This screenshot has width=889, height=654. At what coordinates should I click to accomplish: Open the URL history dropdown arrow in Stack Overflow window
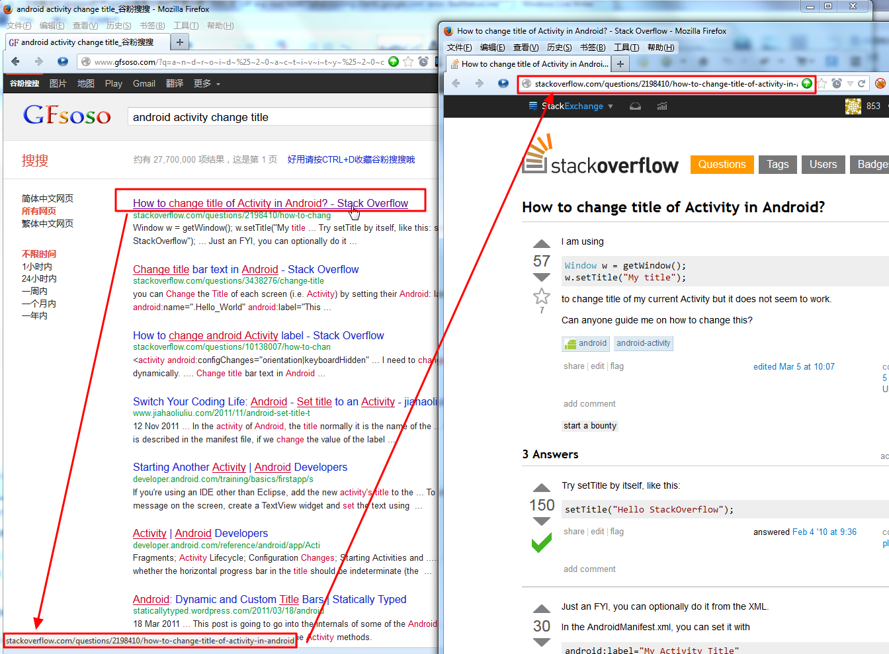pos(850,83)
